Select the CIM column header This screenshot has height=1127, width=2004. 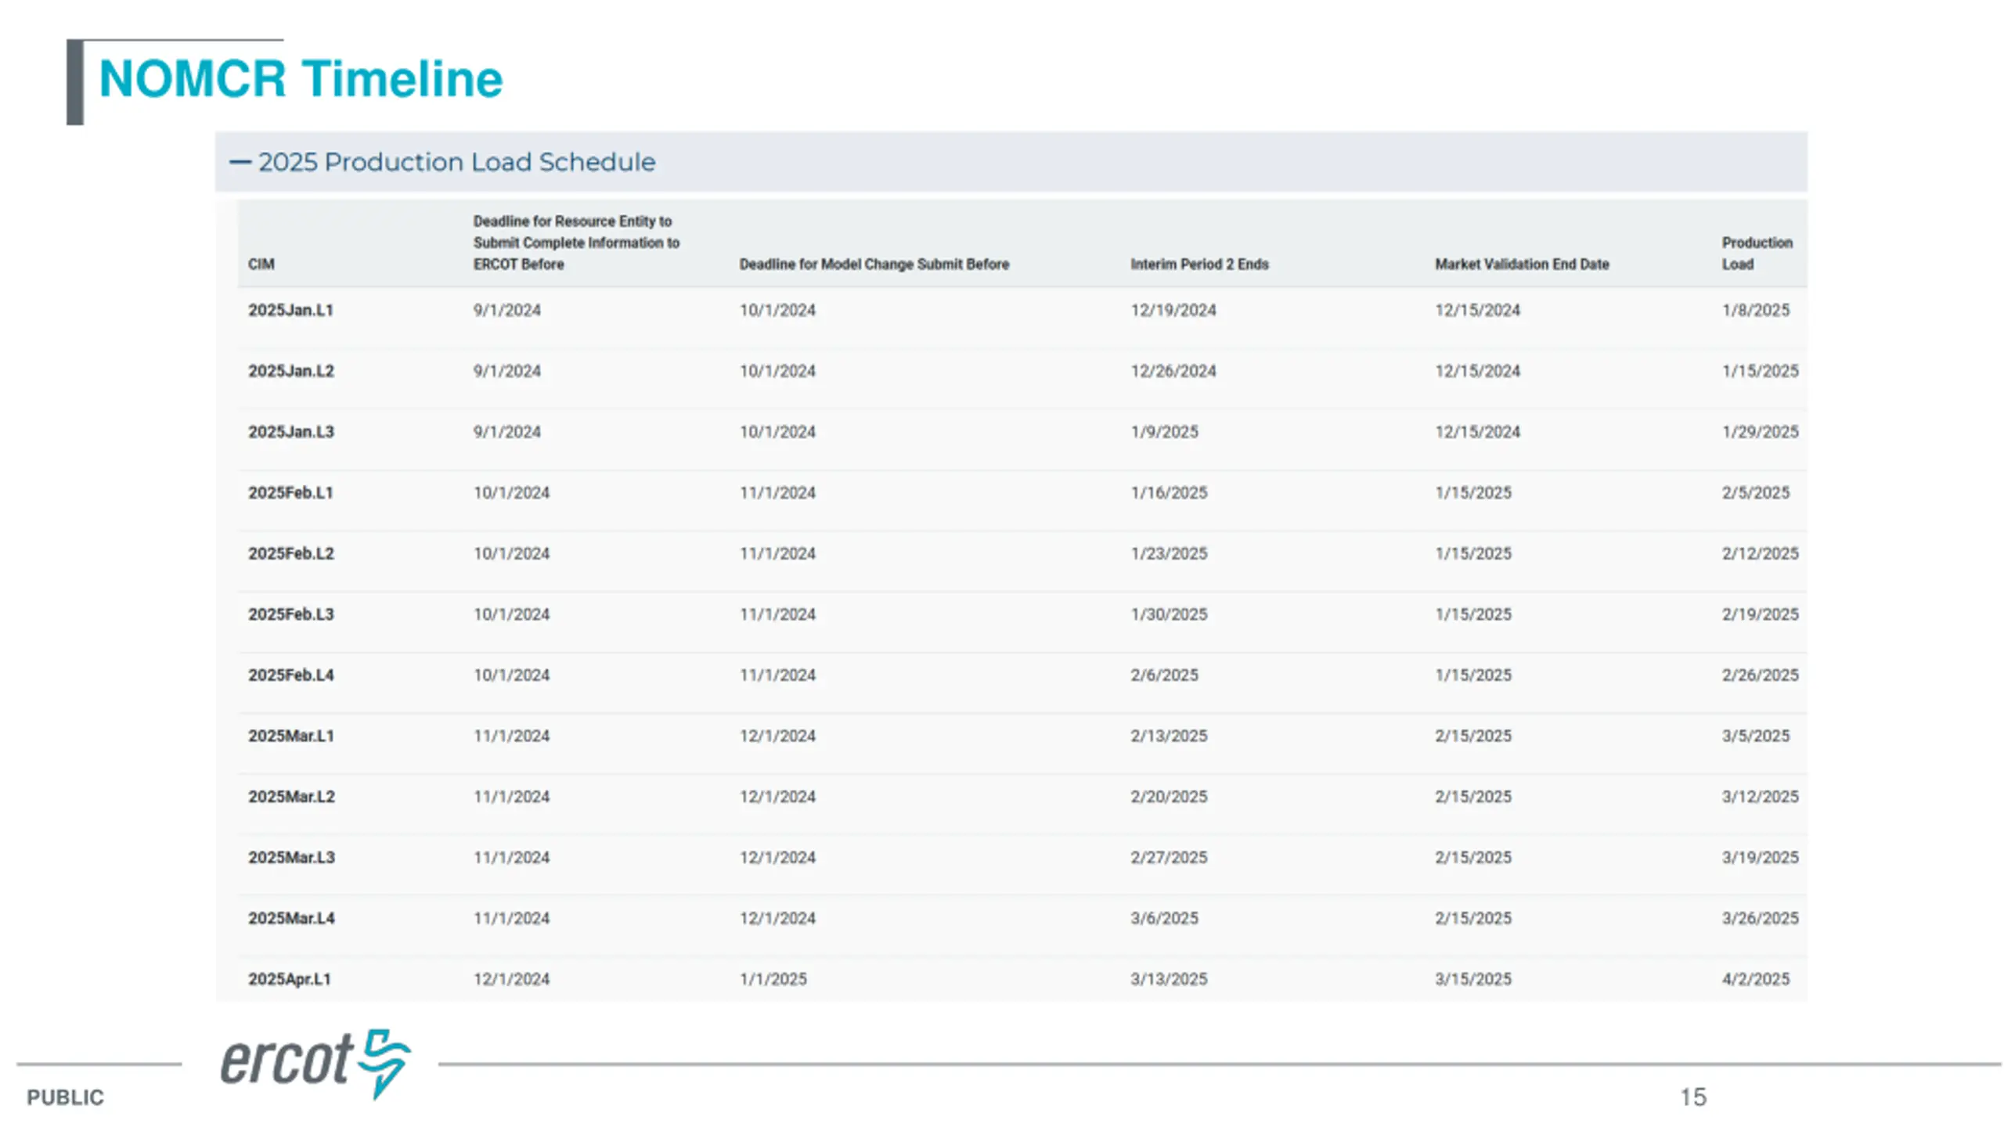pyautogui.click(x=261, y=265)
